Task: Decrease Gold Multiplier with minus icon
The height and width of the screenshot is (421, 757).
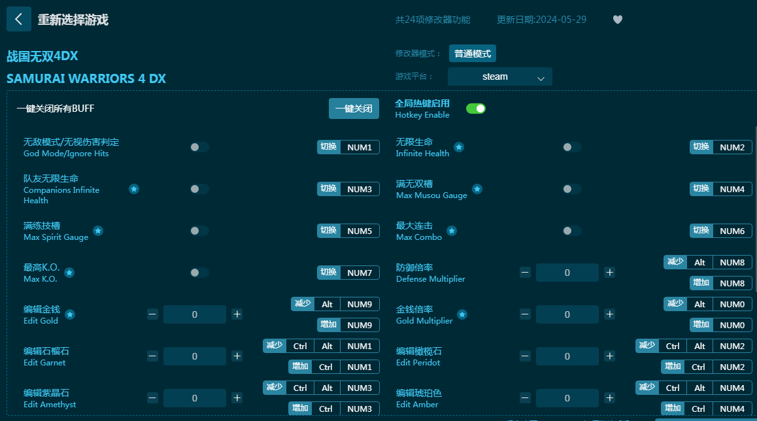Action: point(526,314)
